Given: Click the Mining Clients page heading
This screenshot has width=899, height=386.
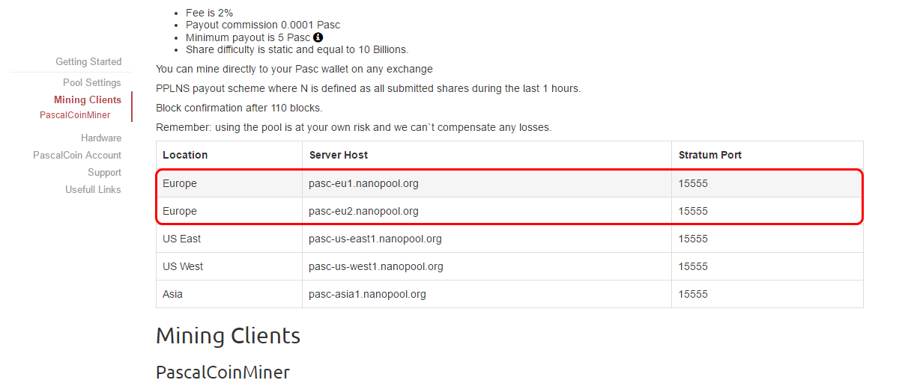Looking at the screenshot, I should 228,336.
